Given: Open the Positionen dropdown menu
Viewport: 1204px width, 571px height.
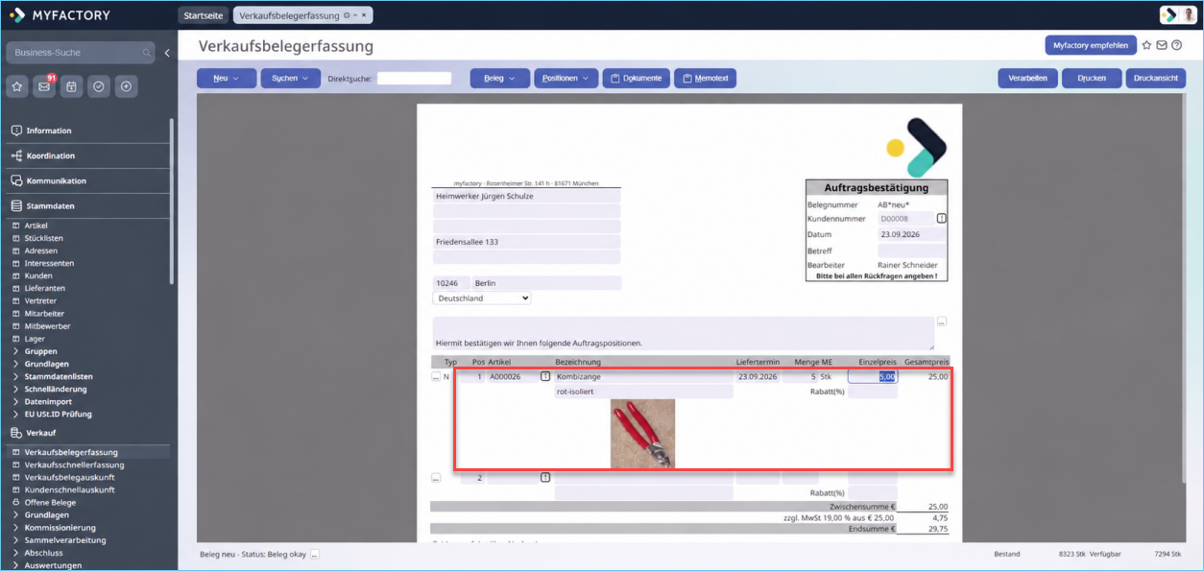Looking at the screenshot, I should (566, 79).
